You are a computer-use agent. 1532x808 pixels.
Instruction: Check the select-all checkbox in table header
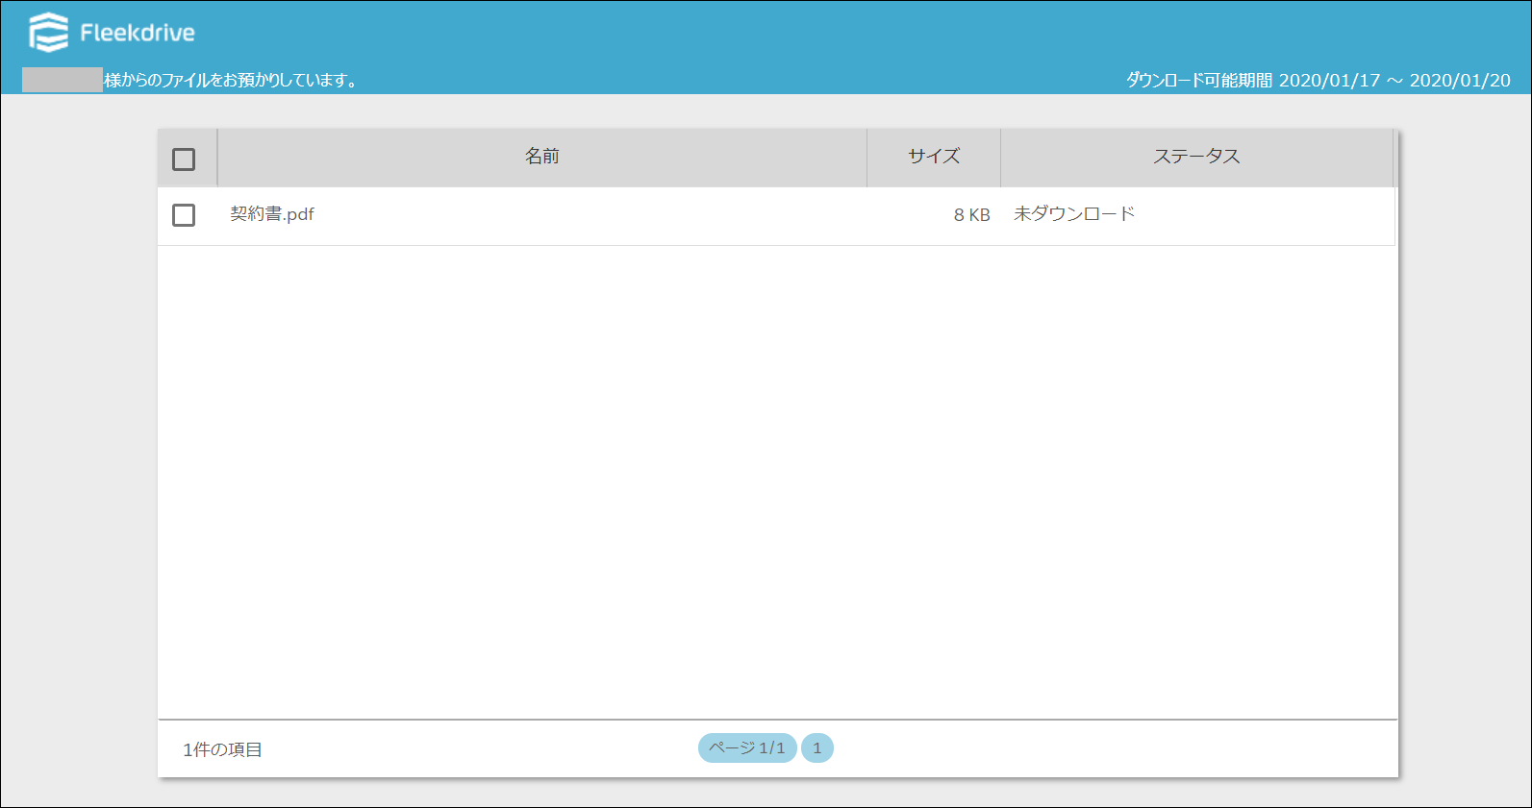point(184,159)
